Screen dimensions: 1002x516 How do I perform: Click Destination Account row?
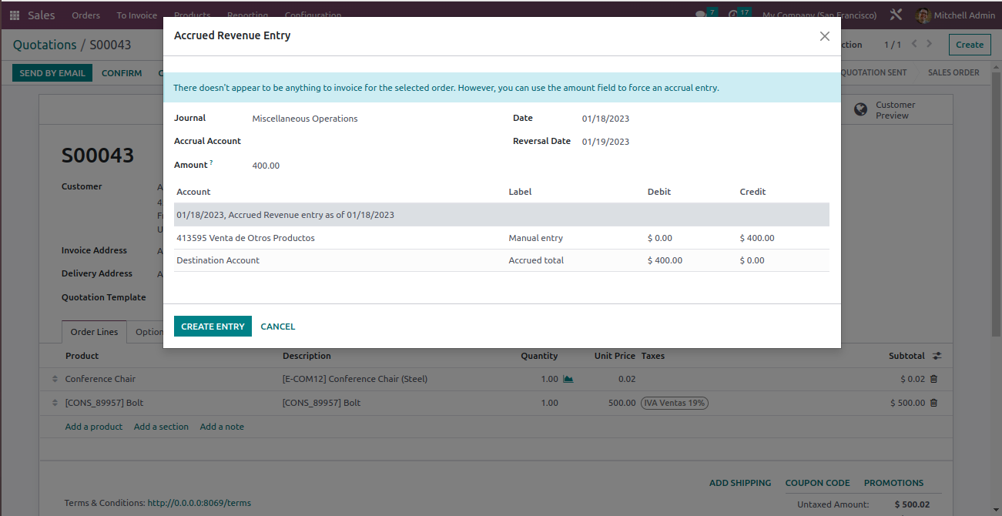pos(501,260)
